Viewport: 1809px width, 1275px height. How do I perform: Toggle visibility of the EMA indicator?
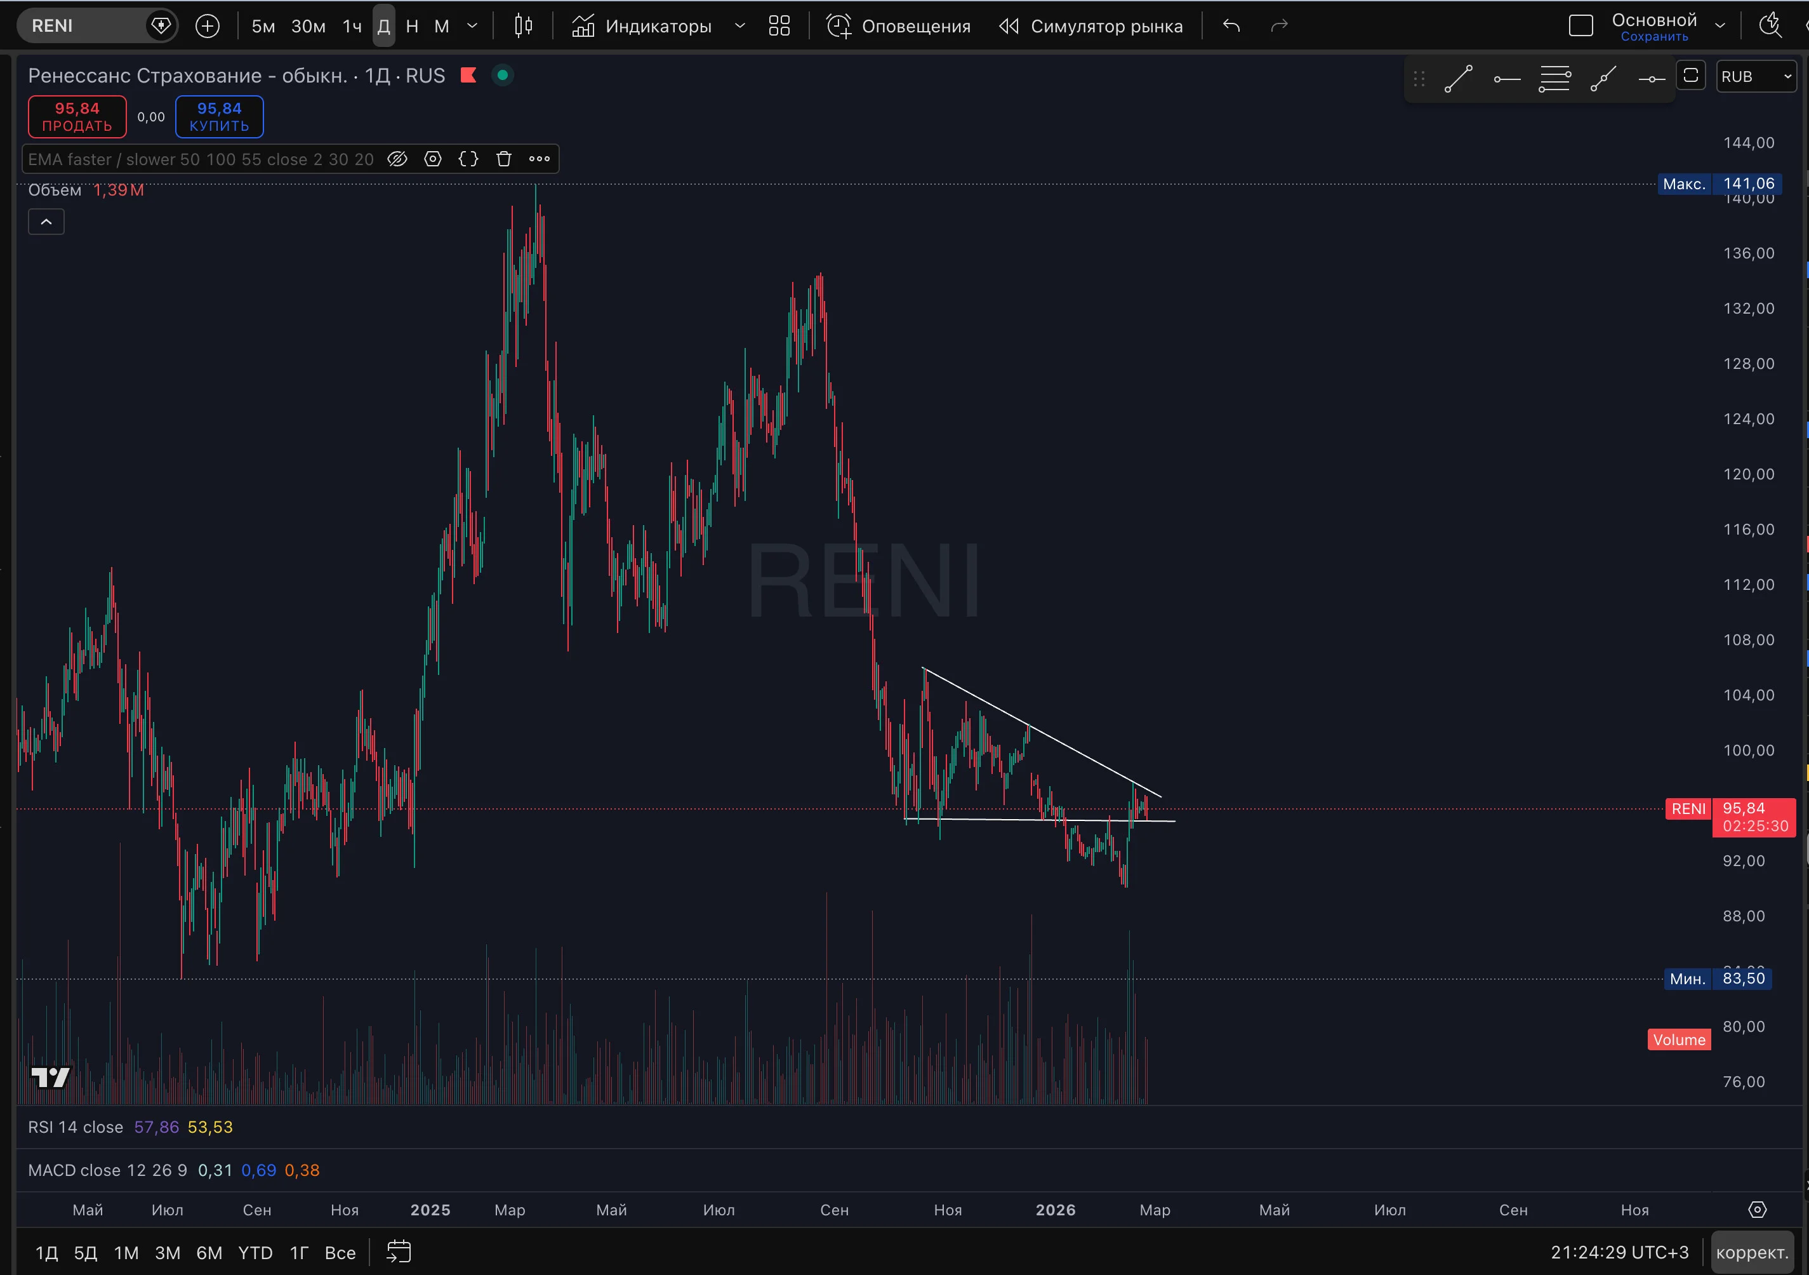[x=398, y=159]
